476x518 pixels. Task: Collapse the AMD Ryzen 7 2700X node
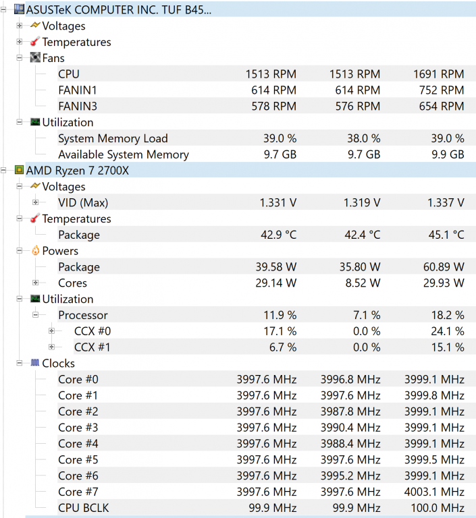tap(3, 170)
